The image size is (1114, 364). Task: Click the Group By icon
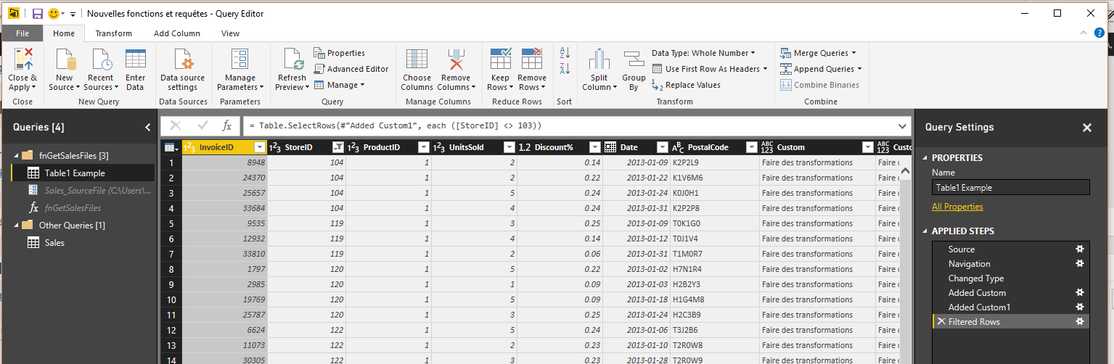pyautogui.click(x=634, y=61)
